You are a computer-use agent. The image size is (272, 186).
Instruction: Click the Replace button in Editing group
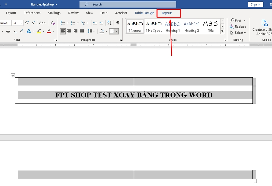click(238, 27)
